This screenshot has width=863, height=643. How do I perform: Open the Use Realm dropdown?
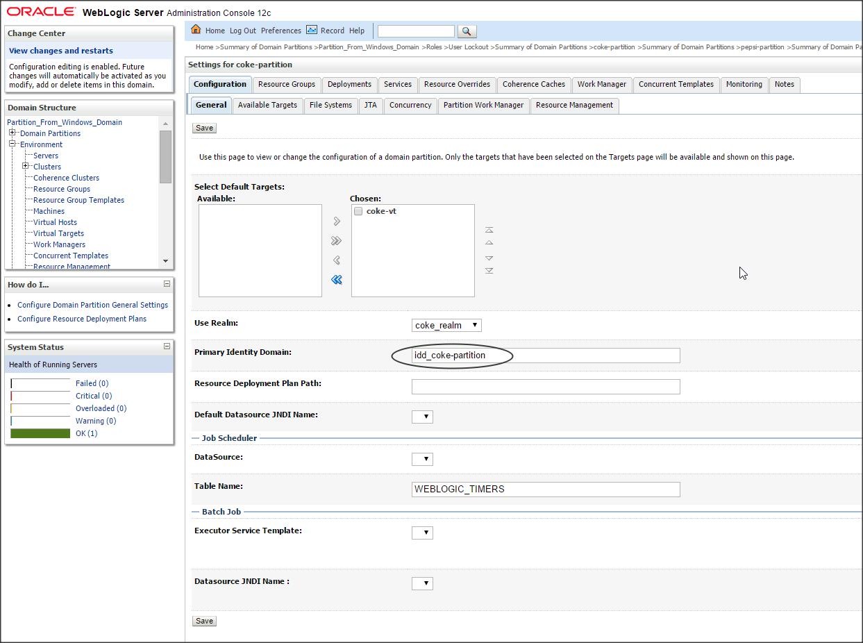pos(446,325)
